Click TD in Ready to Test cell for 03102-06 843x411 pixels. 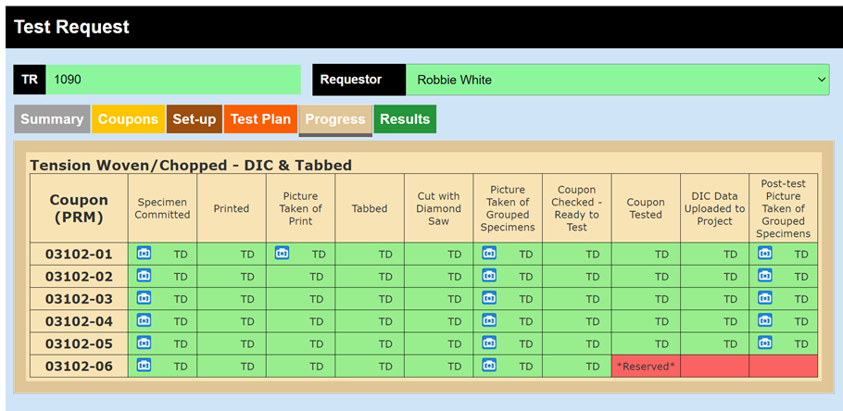click(x=593, y=367)
